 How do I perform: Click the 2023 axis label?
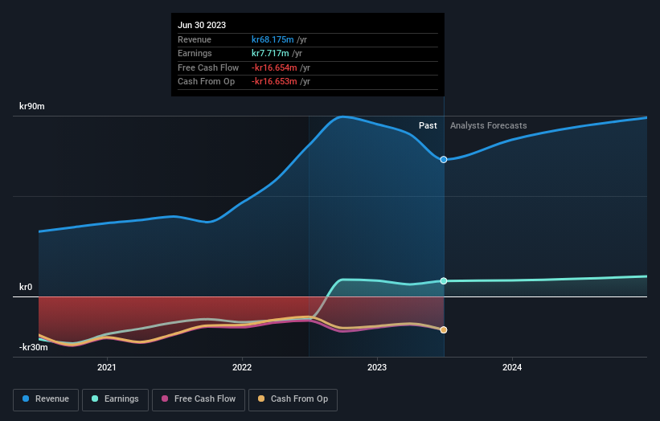[x=377, y=368]
